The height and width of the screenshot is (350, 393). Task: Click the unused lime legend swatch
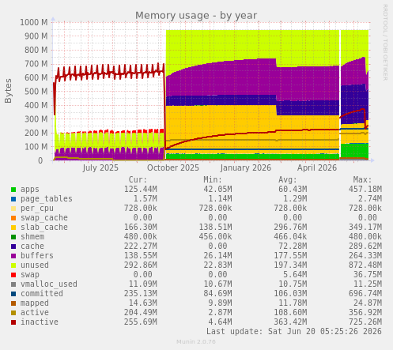tap(13, 265)
